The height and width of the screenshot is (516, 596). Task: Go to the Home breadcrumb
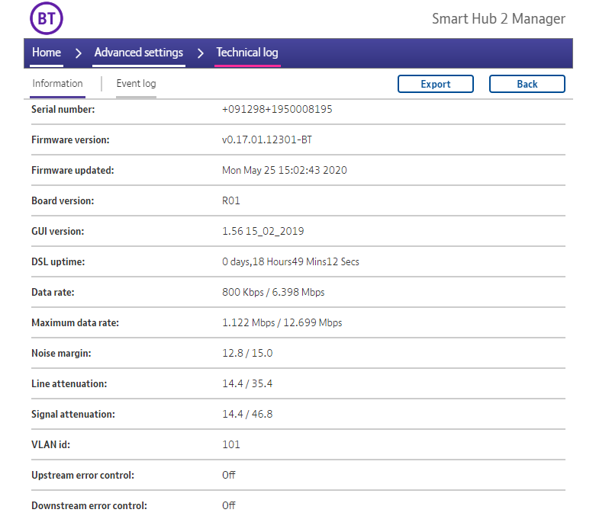tap(47, 53)
